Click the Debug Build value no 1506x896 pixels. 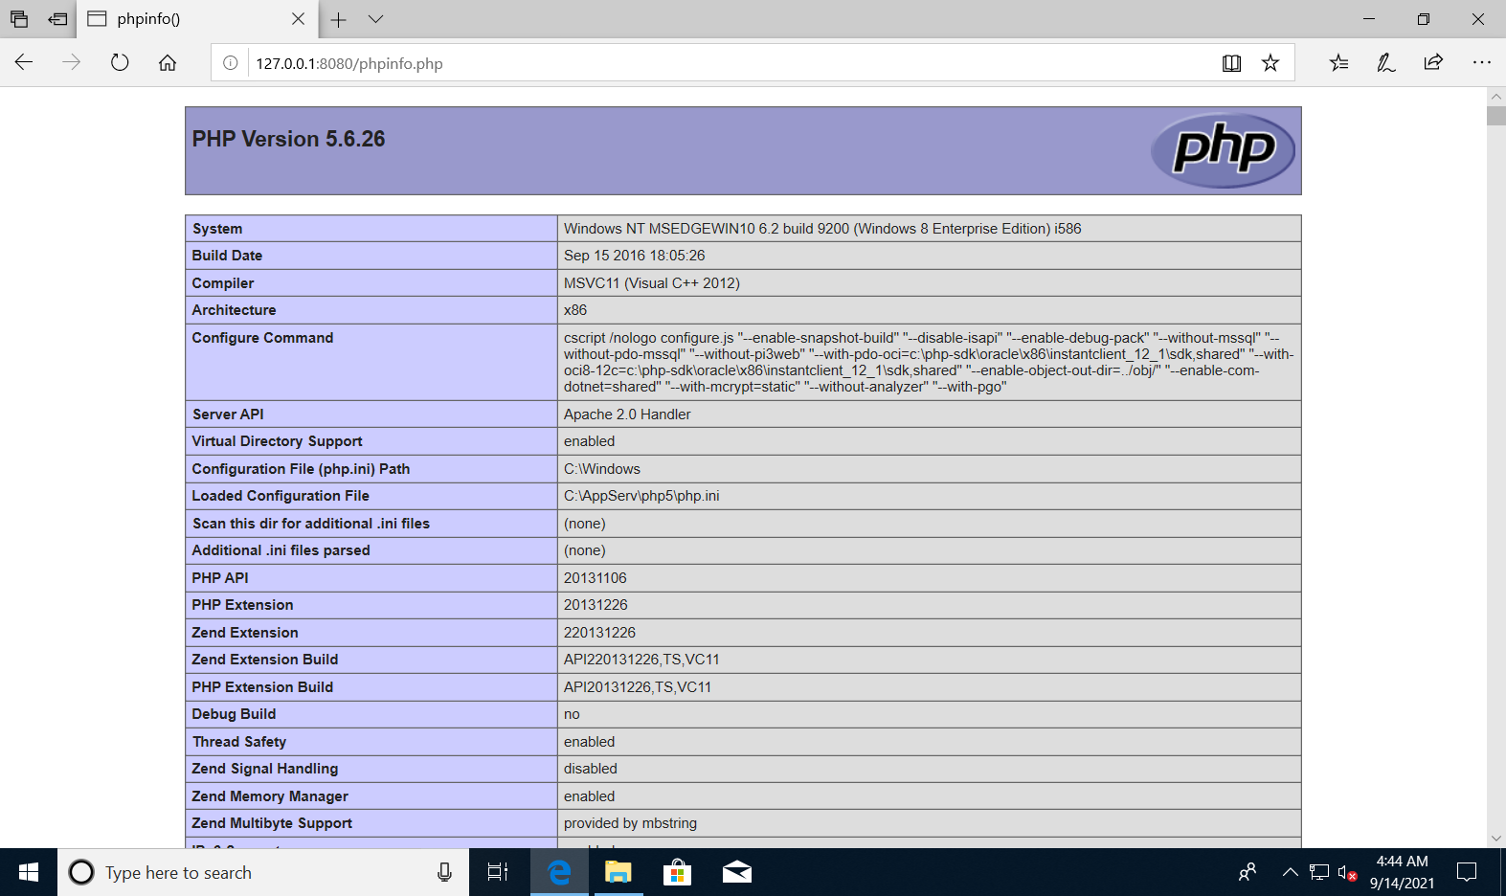click(x=572, y=714)
